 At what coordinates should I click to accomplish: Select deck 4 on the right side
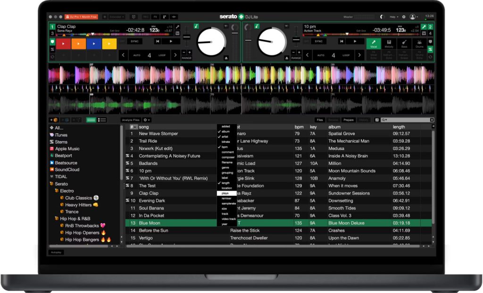[430, 33]
